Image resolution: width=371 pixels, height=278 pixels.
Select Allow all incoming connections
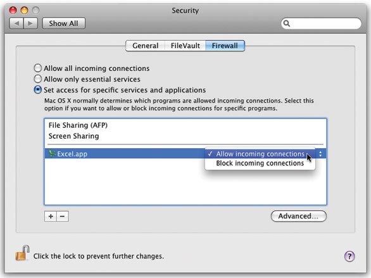pyautogui.click(x=38, y=68)
